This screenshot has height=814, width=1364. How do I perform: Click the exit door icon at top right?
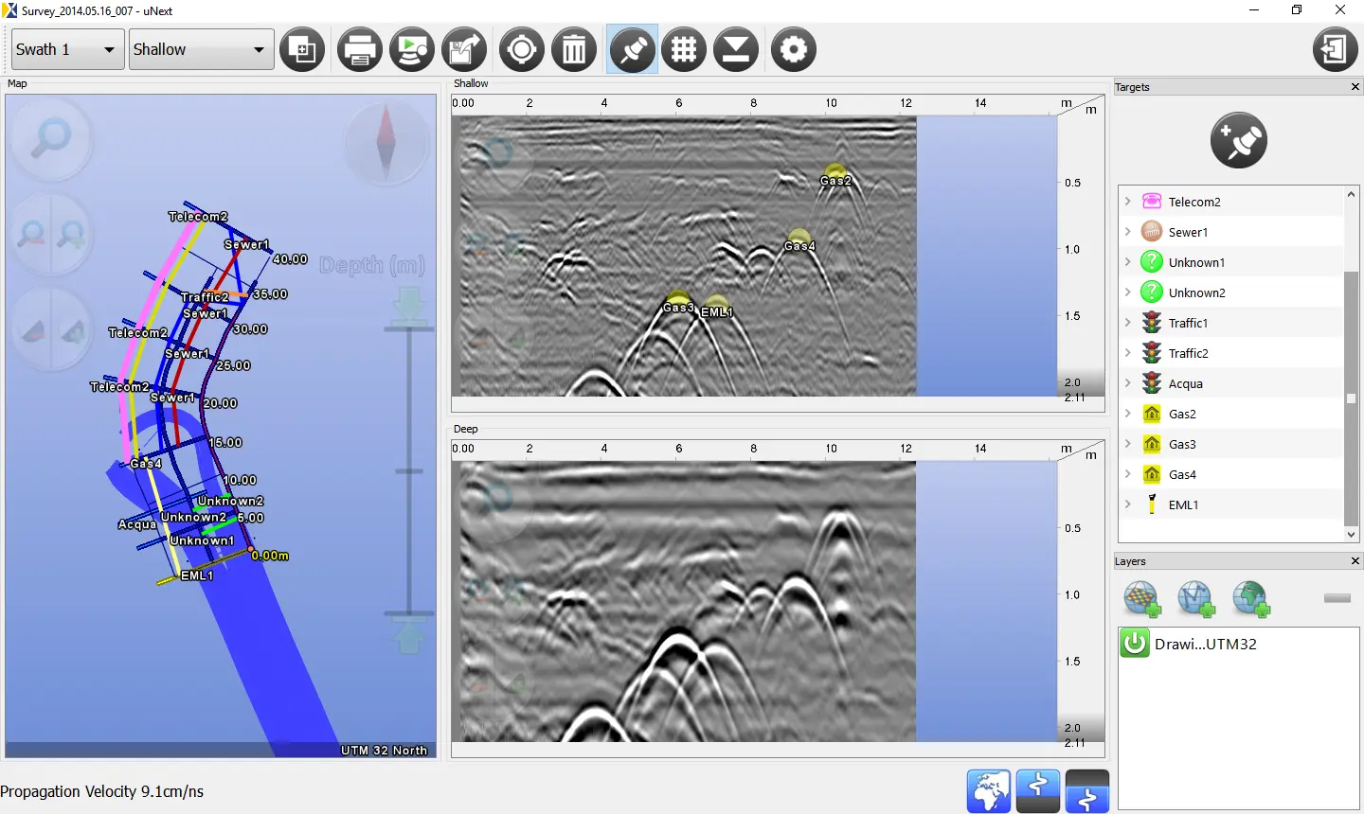coord(1335,49)
